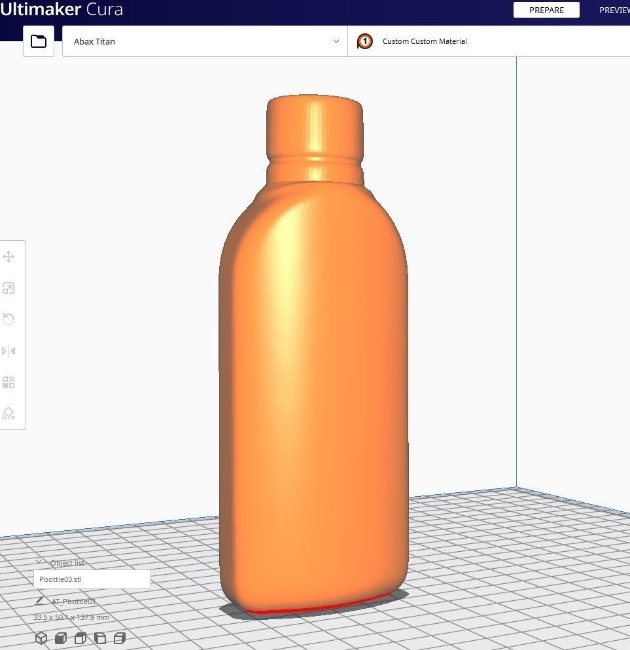Screen dimensions: 630x650
Task: Click extruder 1 material icon
Action: point(365,41)
